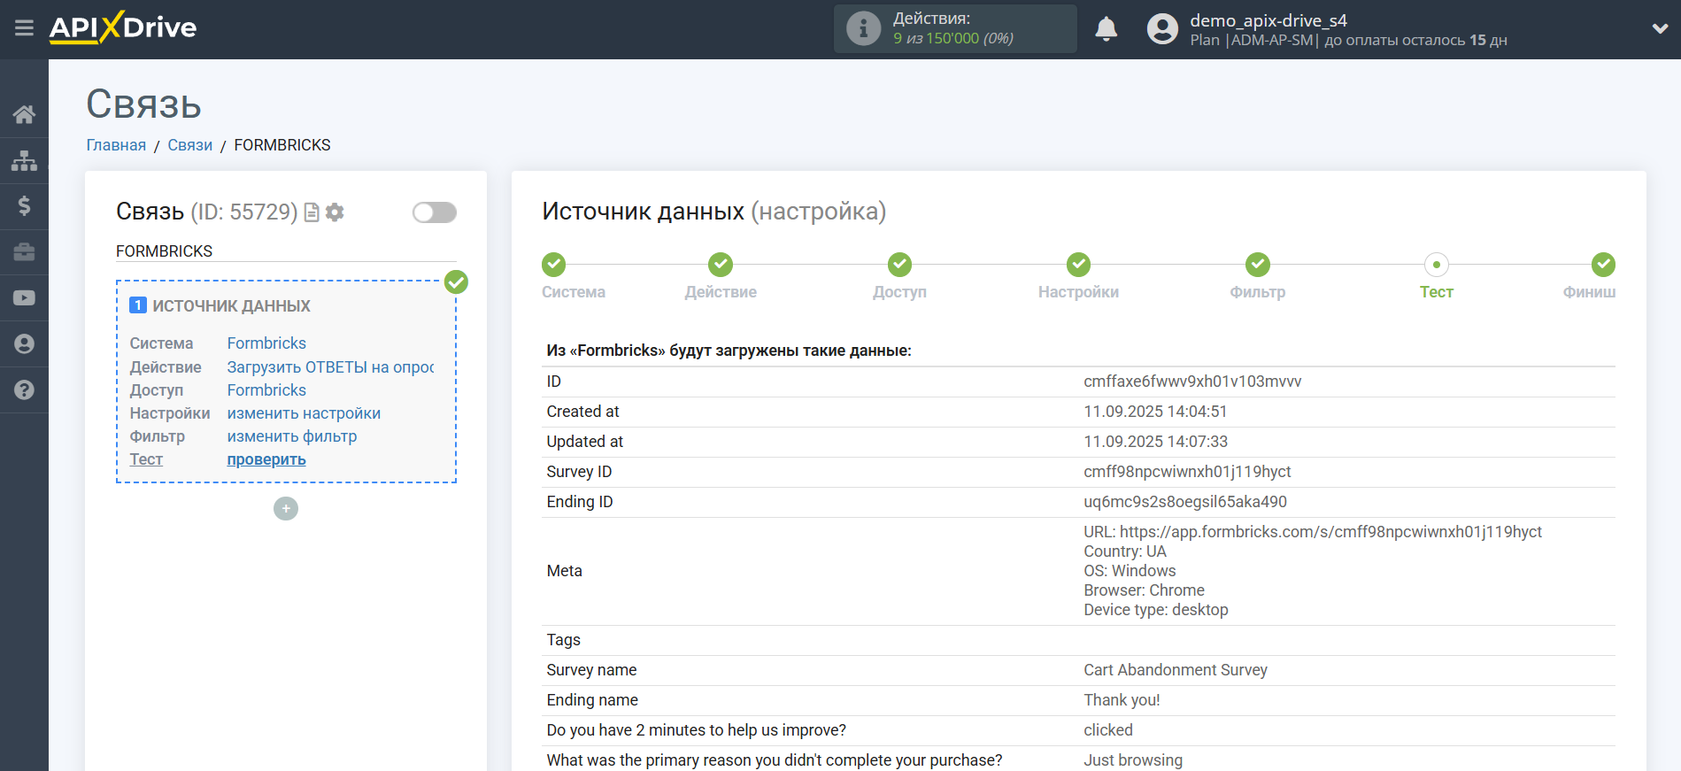Click Created at value '11.09.2025 14:04:51'
The image size is (1681, 771).
click(x=1155, y=412)
